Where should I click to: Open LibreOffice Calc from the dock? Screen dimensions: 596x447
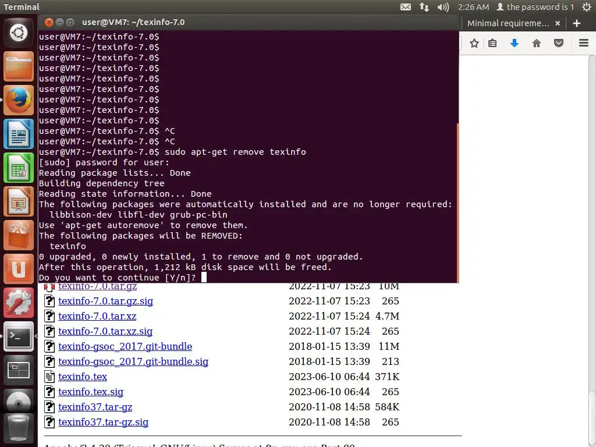coord(19,168)
